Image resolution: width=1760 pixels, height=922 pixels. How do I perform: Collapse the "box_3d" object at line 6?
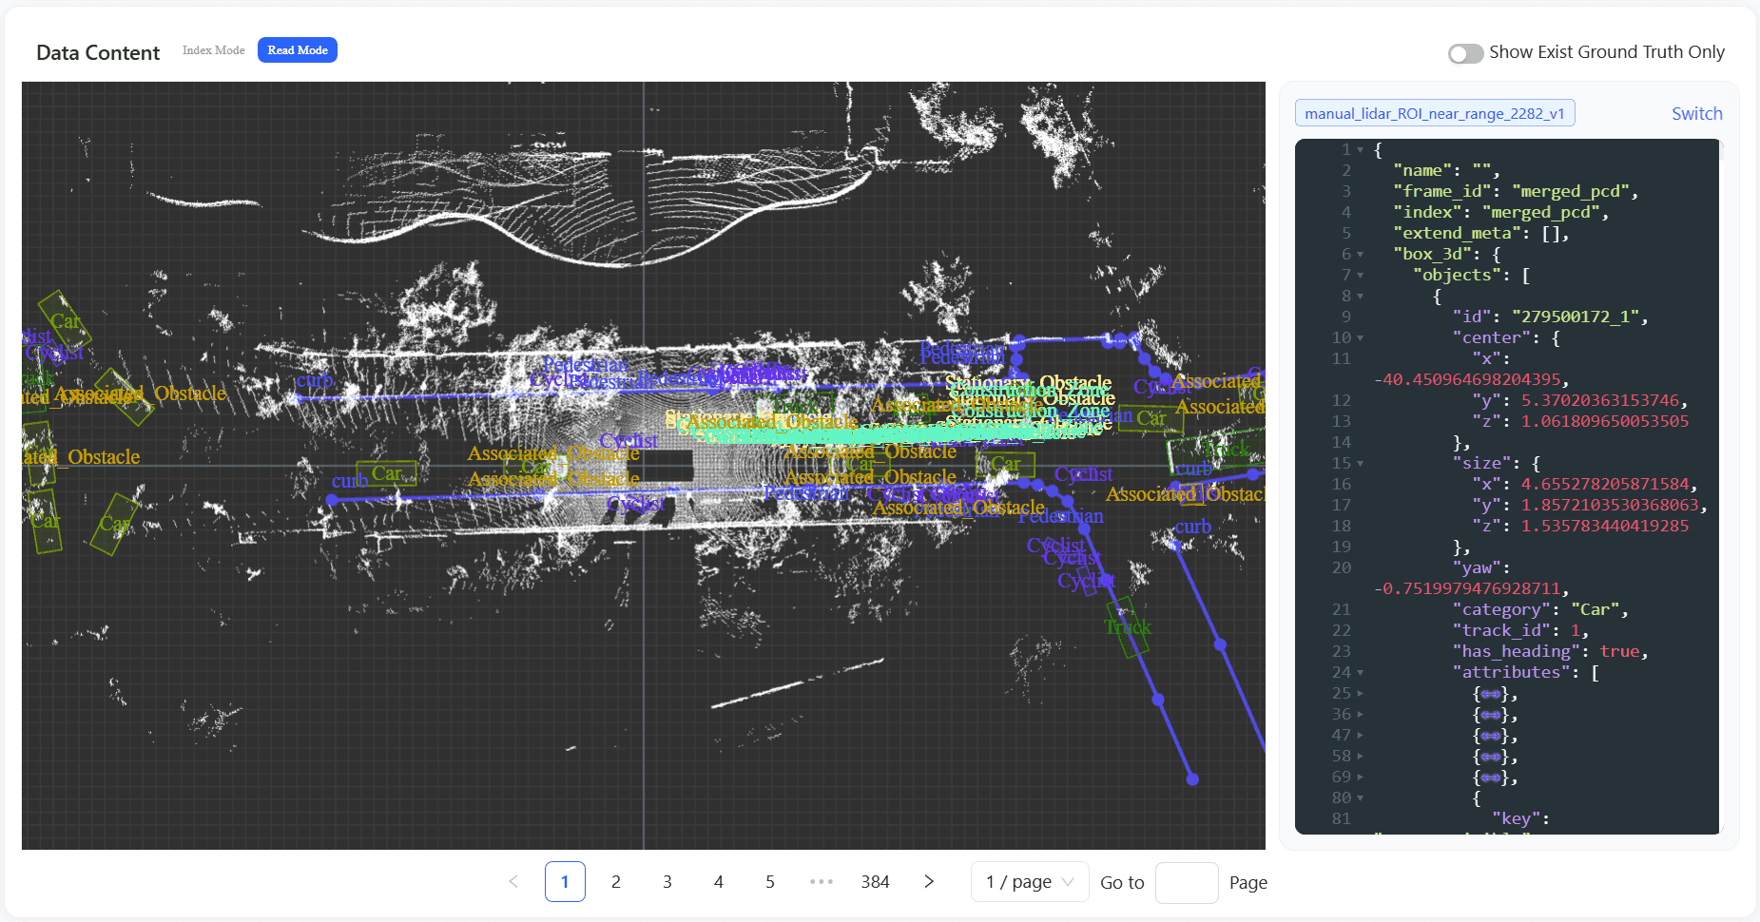click(x=1361, y=255)
